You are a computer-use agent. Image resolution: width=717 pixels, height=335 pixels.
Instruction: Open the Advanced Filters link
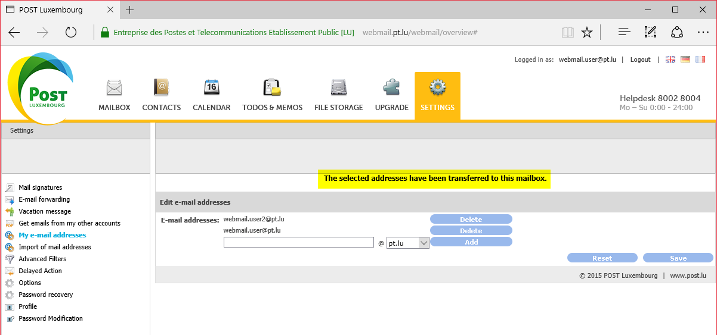tap(42, 259)
